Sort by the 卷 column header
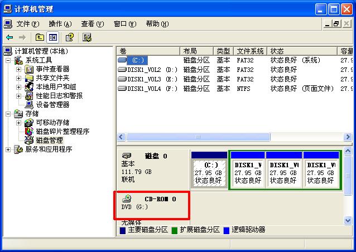Viewport: 356px width, 252px height. (148, 51)
